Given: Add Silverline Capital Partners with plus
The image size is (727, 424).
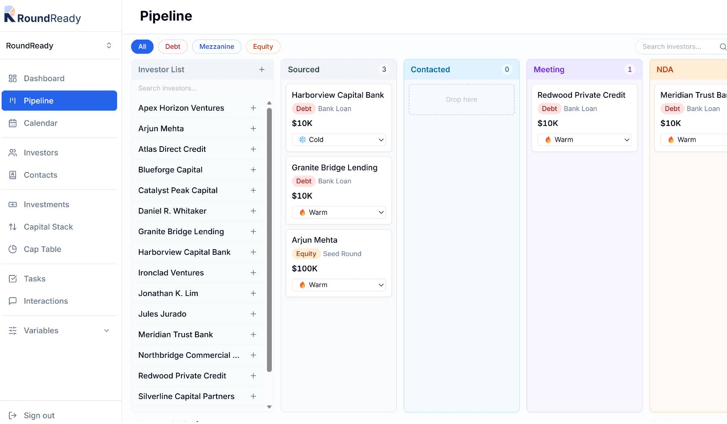Looking at the screenshot, I should 253,396.
